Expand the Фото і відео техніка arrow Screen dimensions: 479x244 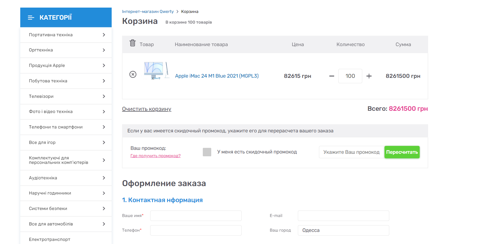[104, 112]
